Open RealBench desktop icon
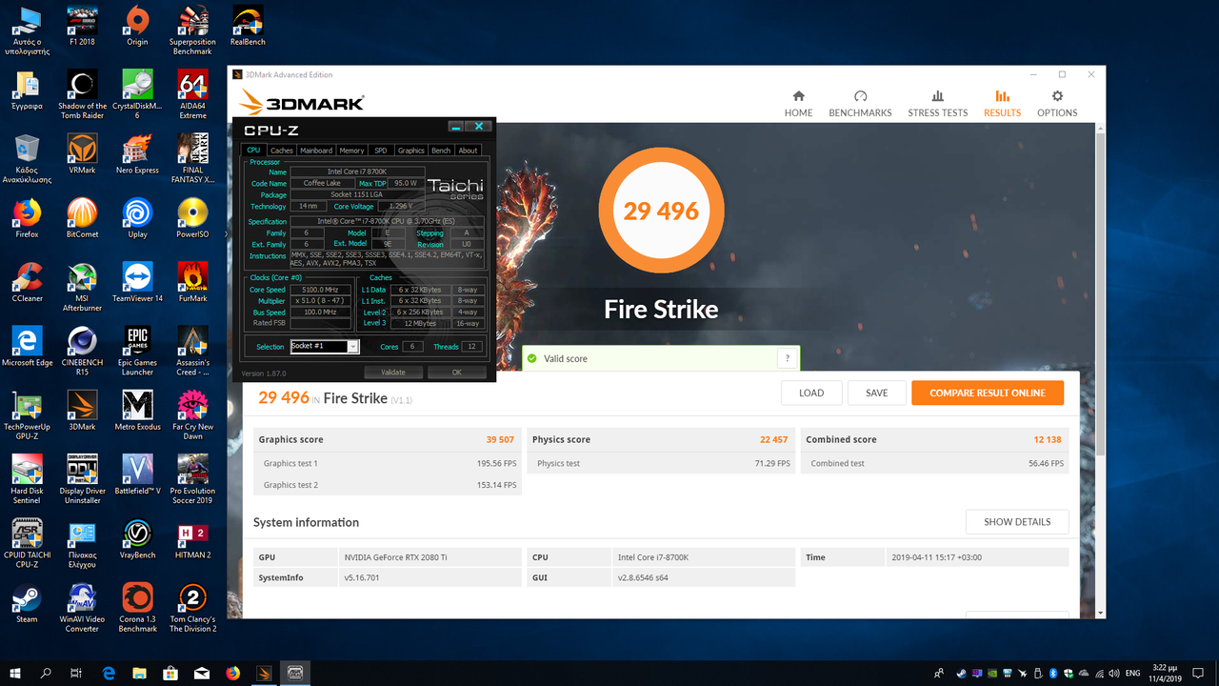The height and width of the screenshot is (686, 1219). tap(248, 26)
